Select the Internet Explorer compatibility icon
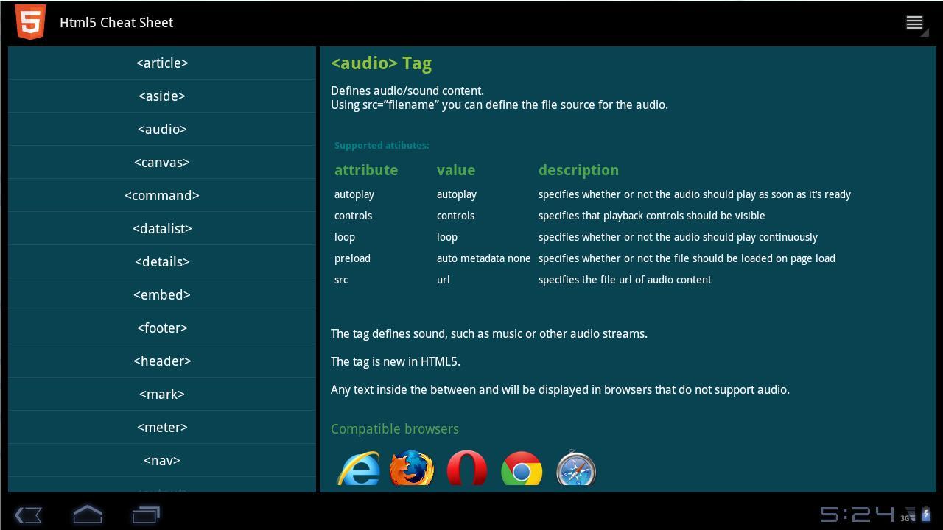 pos(358,469)
